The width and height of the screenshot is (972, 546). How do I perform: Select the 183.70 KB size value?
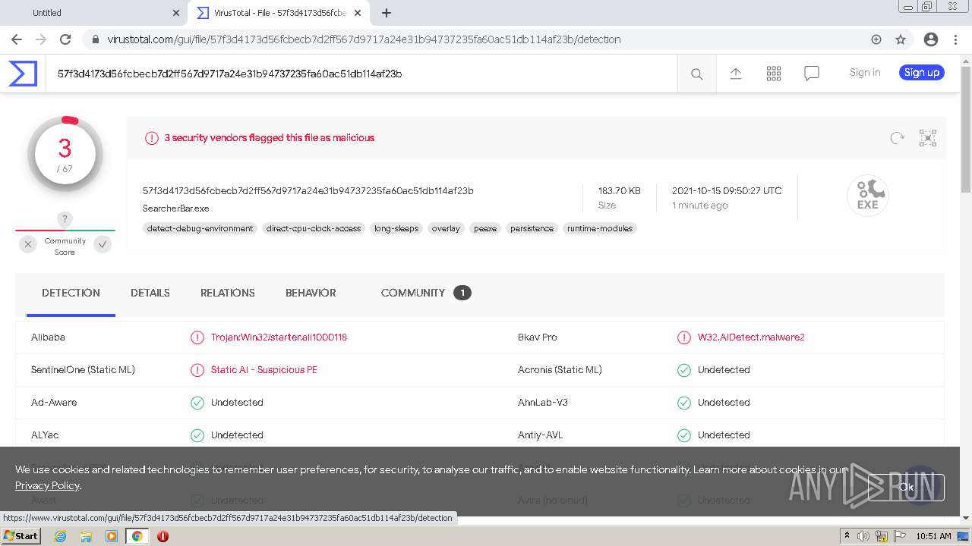pyautogui.click(x=619, y=191)
